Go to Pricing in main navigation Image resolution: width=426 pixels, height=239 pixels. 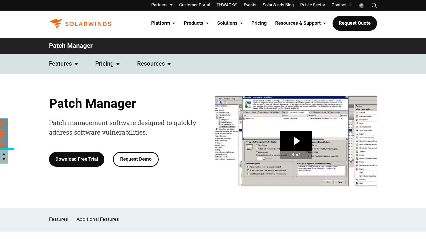[x=259, y=23]
